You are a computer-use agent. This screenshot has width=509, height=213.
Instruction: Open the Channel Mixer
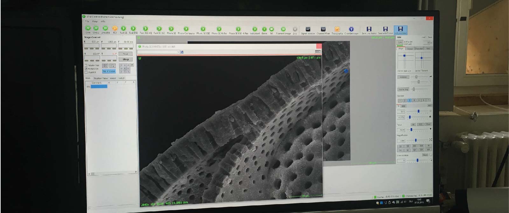pos(323,31)
